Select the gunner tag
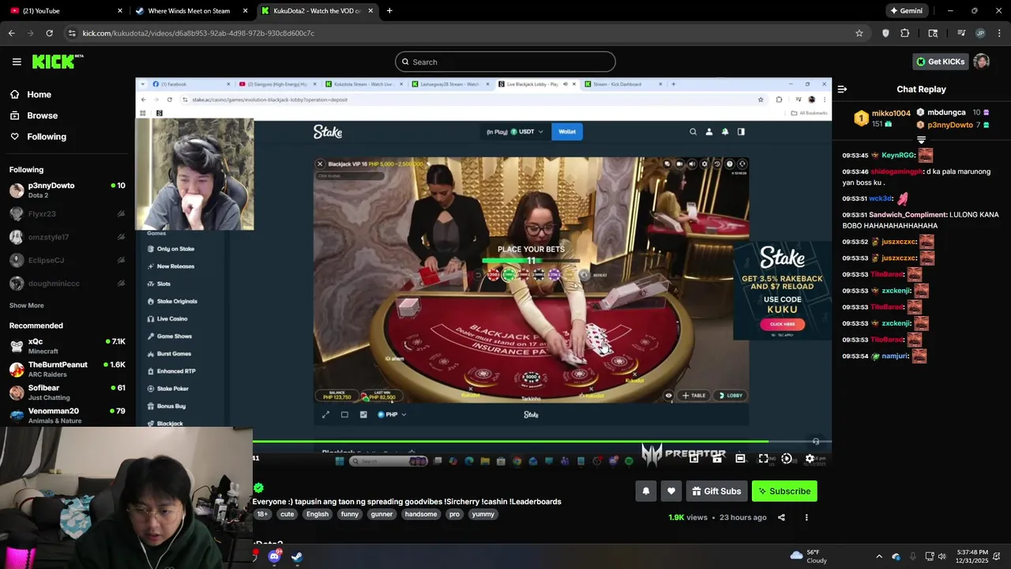This screenshot has width=1011, height=569. click(x=381, y=514)
